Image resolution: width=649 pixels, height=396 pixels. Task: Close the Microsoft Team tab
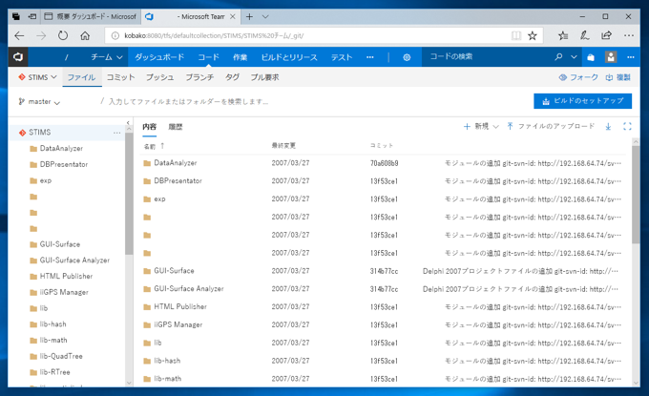233,16
